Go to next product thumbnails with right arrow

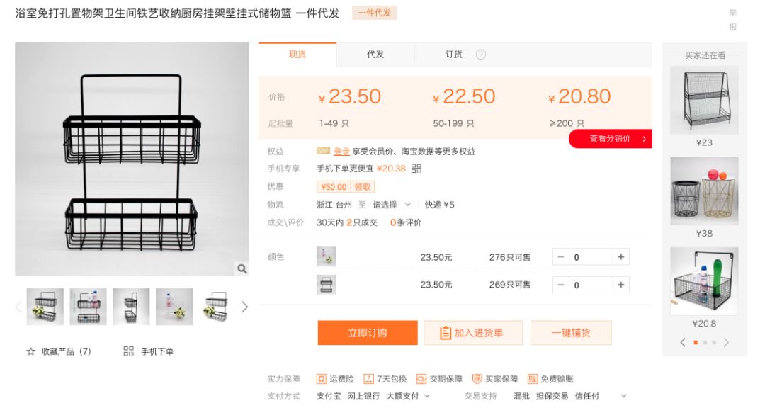click(244, 307)
